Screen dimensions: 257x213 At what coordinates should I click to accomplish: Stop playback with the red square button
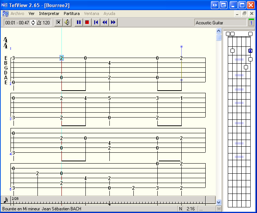[x=87, y=22]
